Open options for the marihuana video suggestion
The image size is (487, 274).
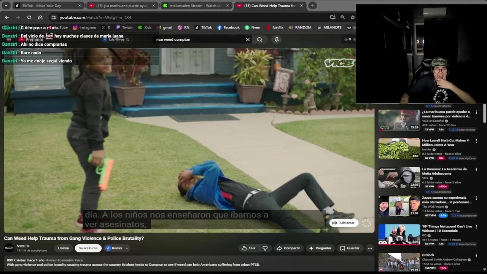pyautogui.click(x=476, y=112)
